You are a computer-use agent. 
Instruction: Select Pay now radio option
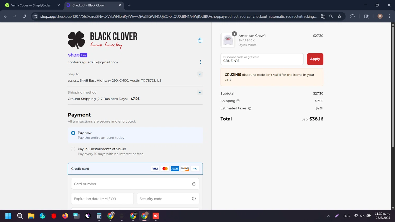coord(73,133)
